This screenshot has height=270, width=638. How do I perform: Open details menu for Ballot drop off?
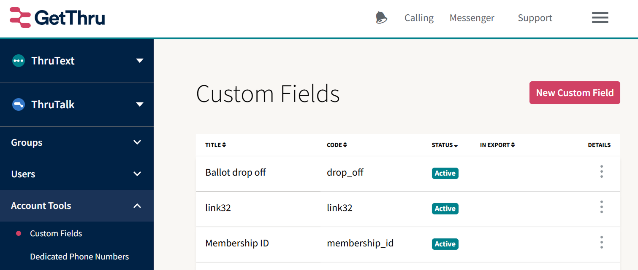pos(602,171)
